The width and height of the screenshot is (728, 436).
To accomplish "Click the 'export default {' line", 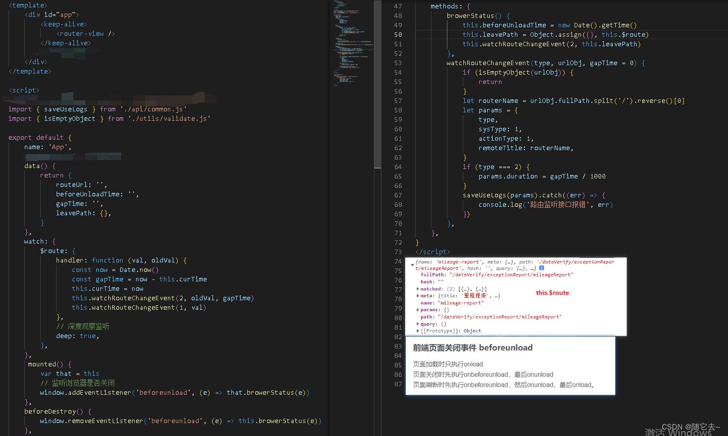I will (40, 138).
